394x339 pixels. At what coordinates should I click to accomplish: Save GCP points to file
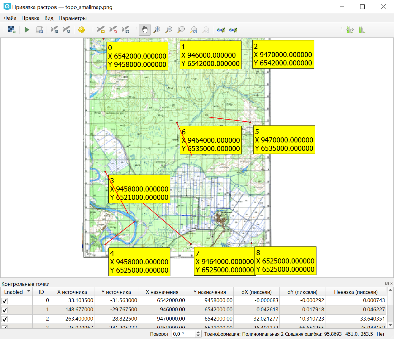[67, 30]
